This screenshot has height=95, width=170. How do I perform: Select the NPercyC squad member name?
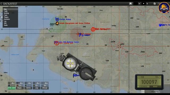coord(45,88)
